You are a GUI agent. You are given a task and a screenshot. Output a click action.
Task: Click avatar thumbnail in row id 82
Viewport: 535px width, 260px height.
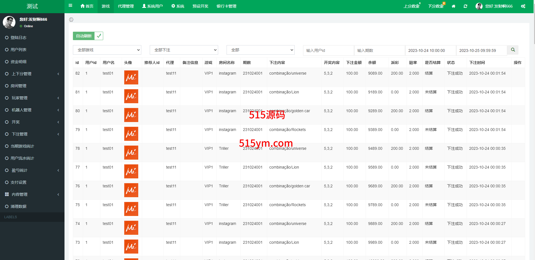point(131,77)
